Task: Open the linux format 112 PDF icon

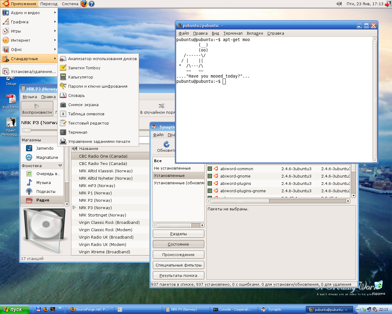Action: [x=11, y=104]
